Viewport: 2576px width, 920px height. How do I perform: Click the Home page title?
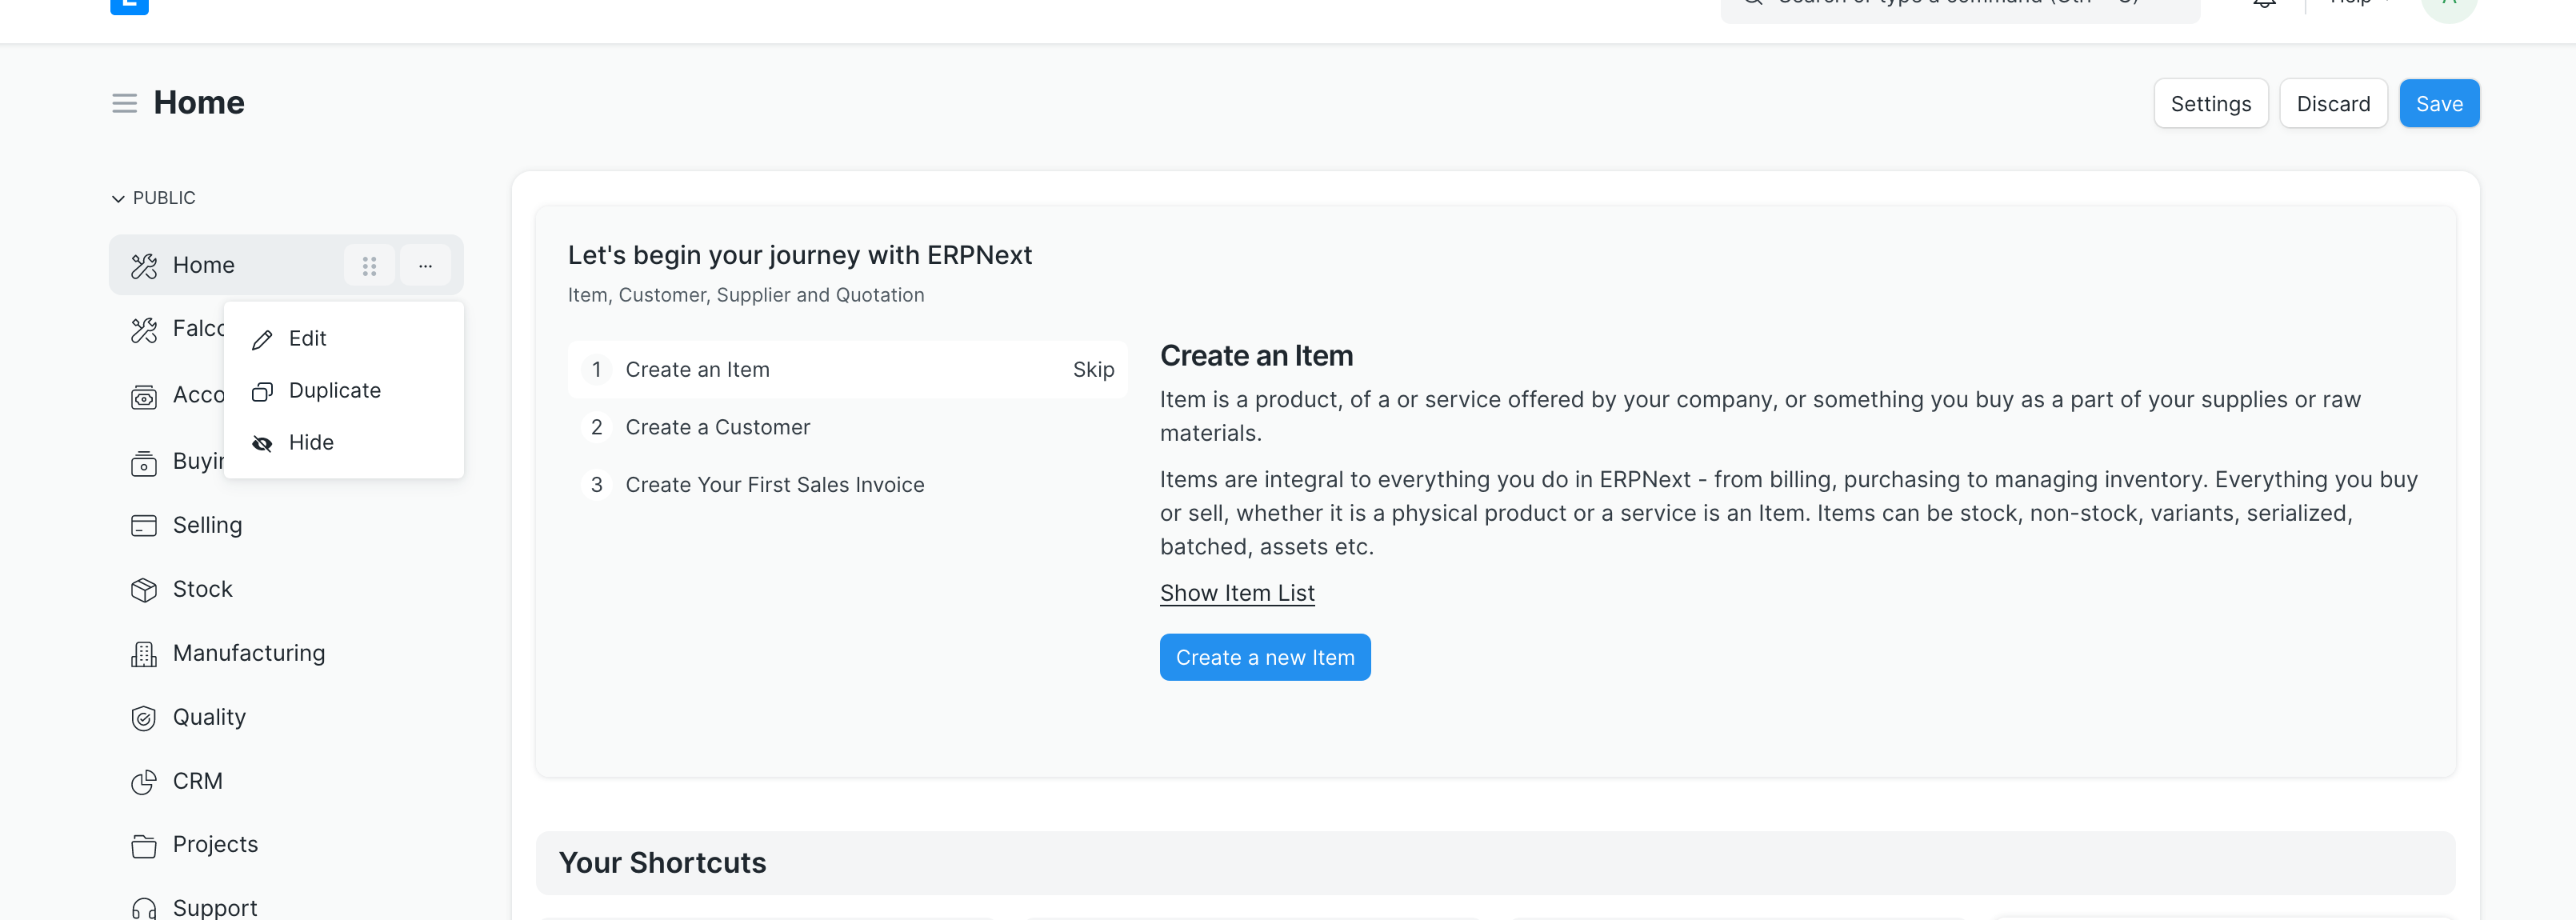(x=199, y=103)
